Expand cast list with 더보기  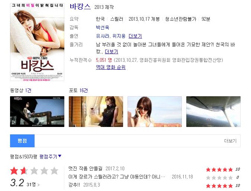click(x=135, y=36)
